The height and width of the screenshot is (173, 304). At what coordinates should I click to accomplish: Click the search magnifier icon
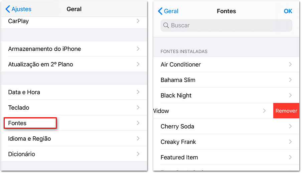click(166, 25)
